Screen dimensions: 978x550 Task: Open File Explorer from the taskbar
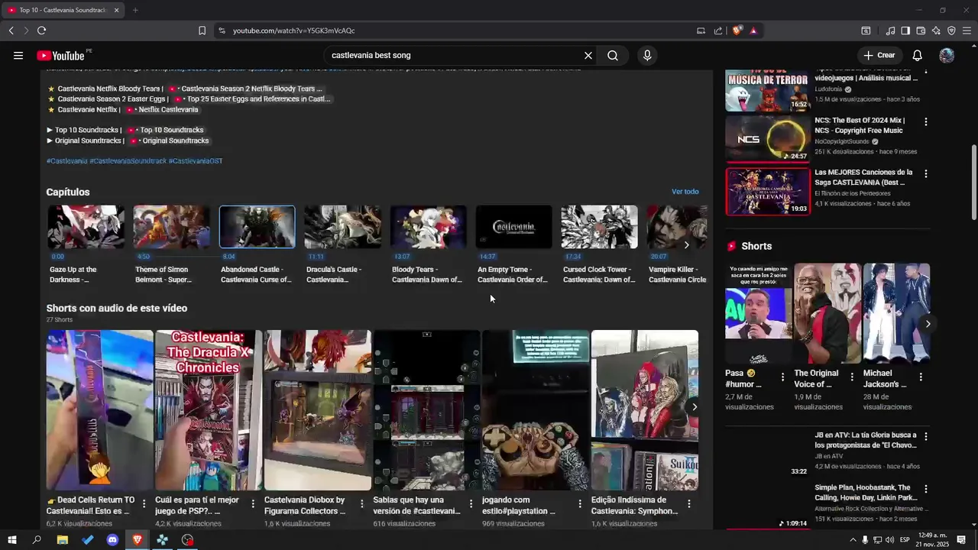(62, 540)
